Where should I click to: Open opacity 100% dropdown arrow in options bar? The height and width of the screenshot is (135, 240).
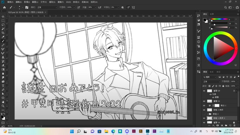[x=74, y=7]
